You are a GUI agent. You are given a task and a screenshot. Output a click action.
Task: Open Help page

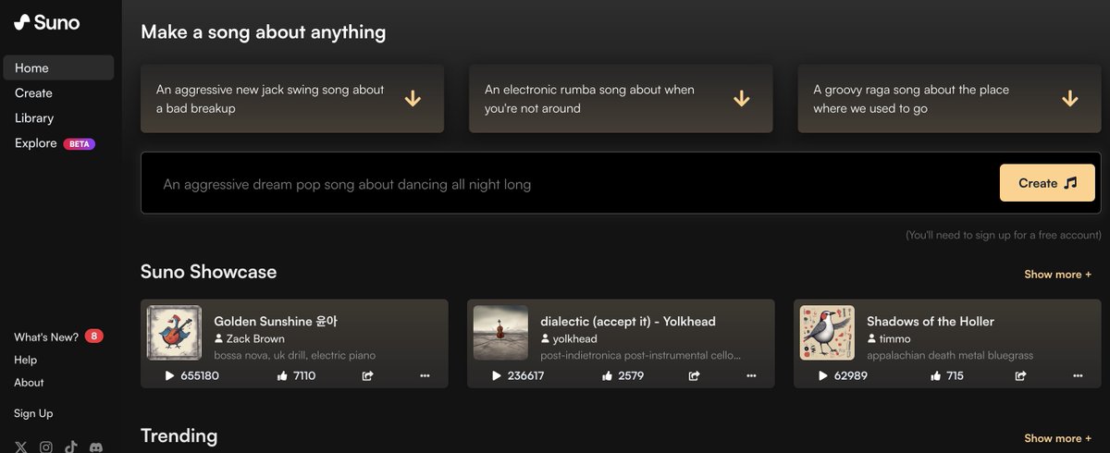pyautogui.click(x=25, y=360)
